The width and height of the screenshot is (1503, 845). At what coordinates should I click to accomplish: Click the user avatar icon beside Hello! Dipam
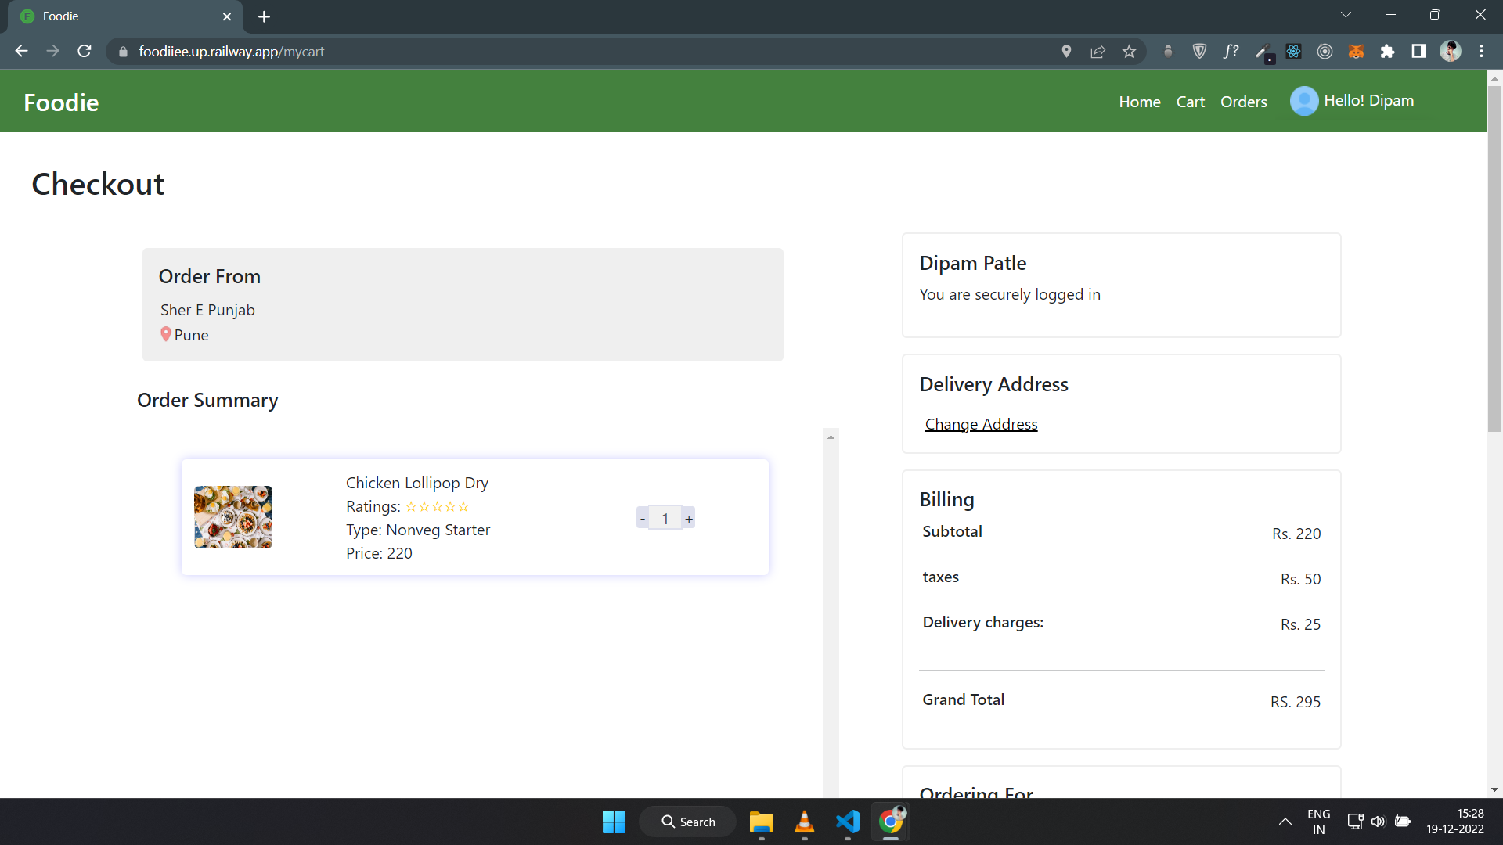click(1303, 101)
